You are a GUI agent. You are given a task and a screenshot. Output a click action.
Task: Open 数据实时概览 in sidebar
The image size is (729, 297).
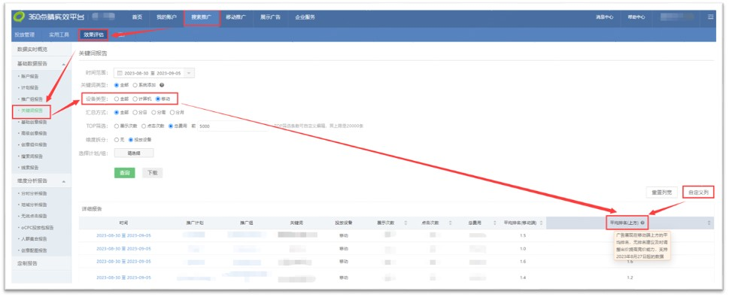click(x=32, y=50)
